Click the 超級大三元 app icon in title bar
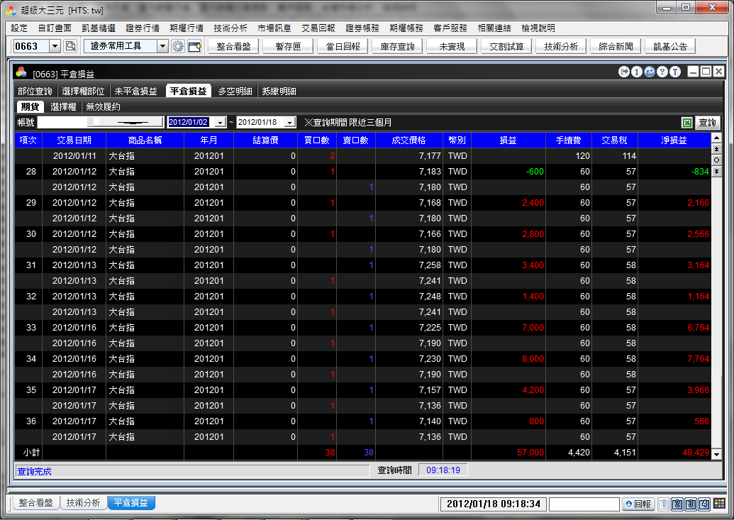Image resolution: width=734 pixels, height=520 pixels. [11, 9]
